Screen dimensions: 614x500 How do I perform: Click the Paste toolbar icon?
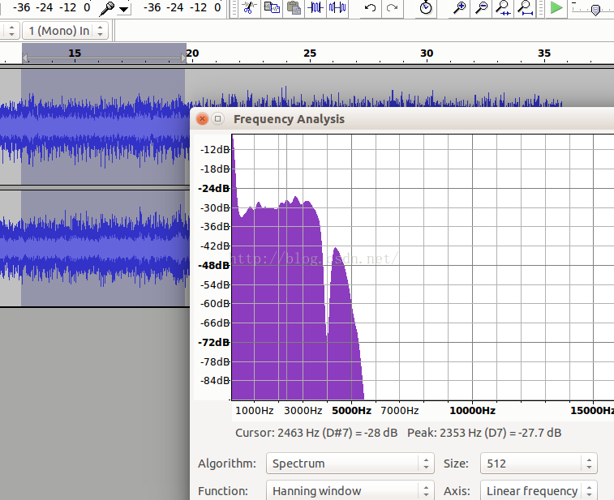[x=294, y=8]
